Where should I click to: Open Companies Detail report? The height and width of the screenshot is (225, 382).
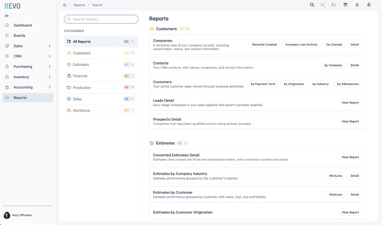tap(355, 44)
